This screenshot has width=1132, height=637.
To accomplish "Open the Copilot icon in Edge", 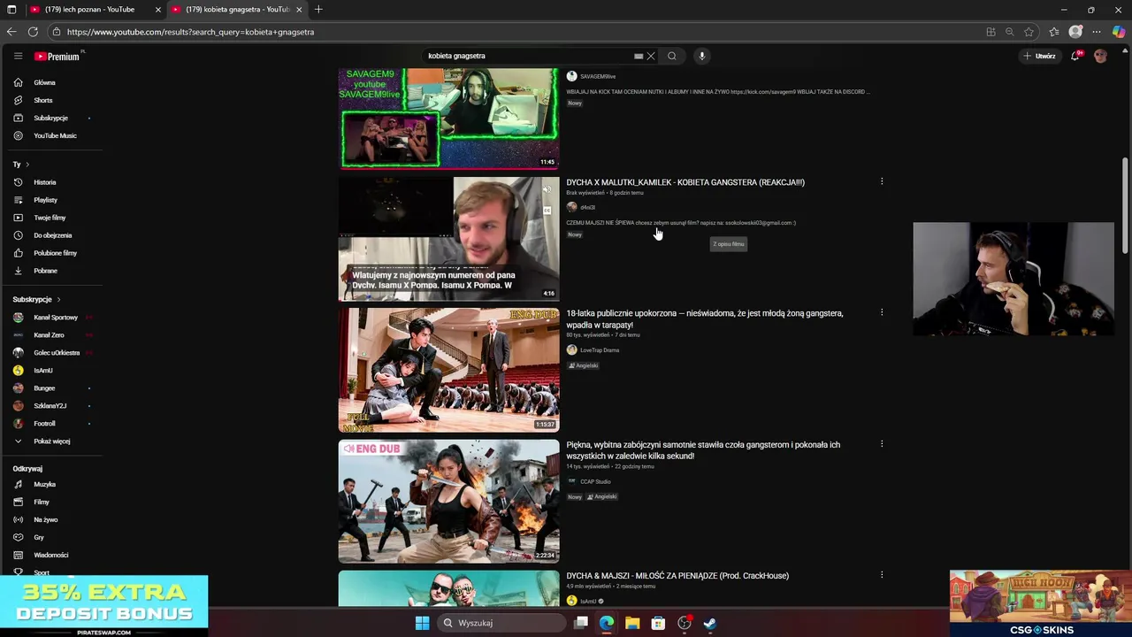I will point(1119,32).
